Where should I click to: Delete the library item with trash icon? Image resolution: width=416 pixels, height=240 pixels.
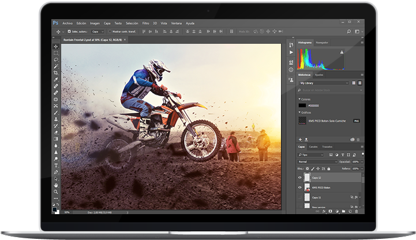click(x=358, y=139)
